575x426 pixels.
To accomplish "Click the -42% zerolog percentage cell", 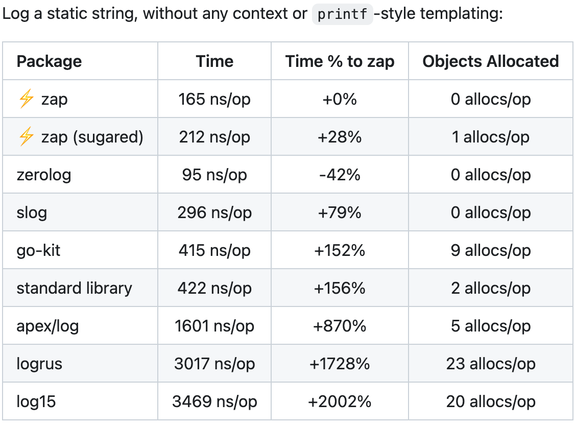I will [340, 175].
